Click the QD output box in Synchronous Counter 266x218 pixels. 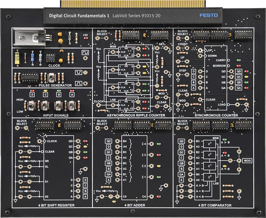(239, 71)
